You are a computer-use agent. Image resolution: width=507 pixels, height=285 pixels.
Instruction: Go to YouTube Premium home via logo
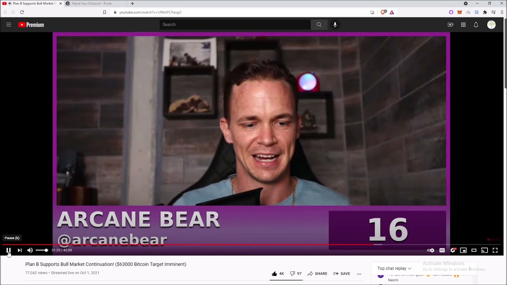point(31,25)
